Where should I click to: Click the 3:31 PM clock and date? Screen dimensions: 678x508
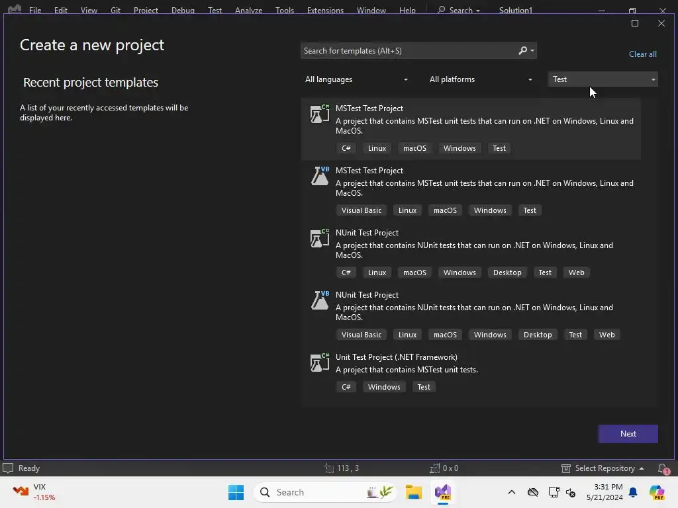click(605, 492)
